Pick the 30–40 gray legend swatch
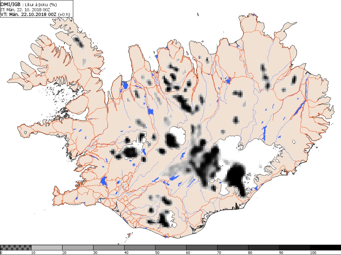The image size is (341, 255). 109,248
